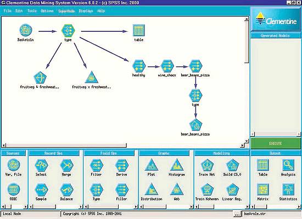The width and height of the screenshot is (302, 219).
Task: Open the Options menu
Action: 47,11
